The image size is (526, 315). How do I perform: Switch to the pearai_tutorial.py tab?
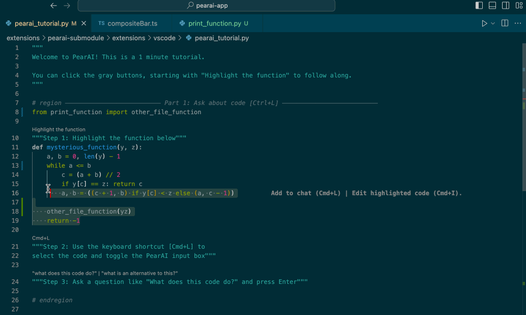tap(41, 23)
